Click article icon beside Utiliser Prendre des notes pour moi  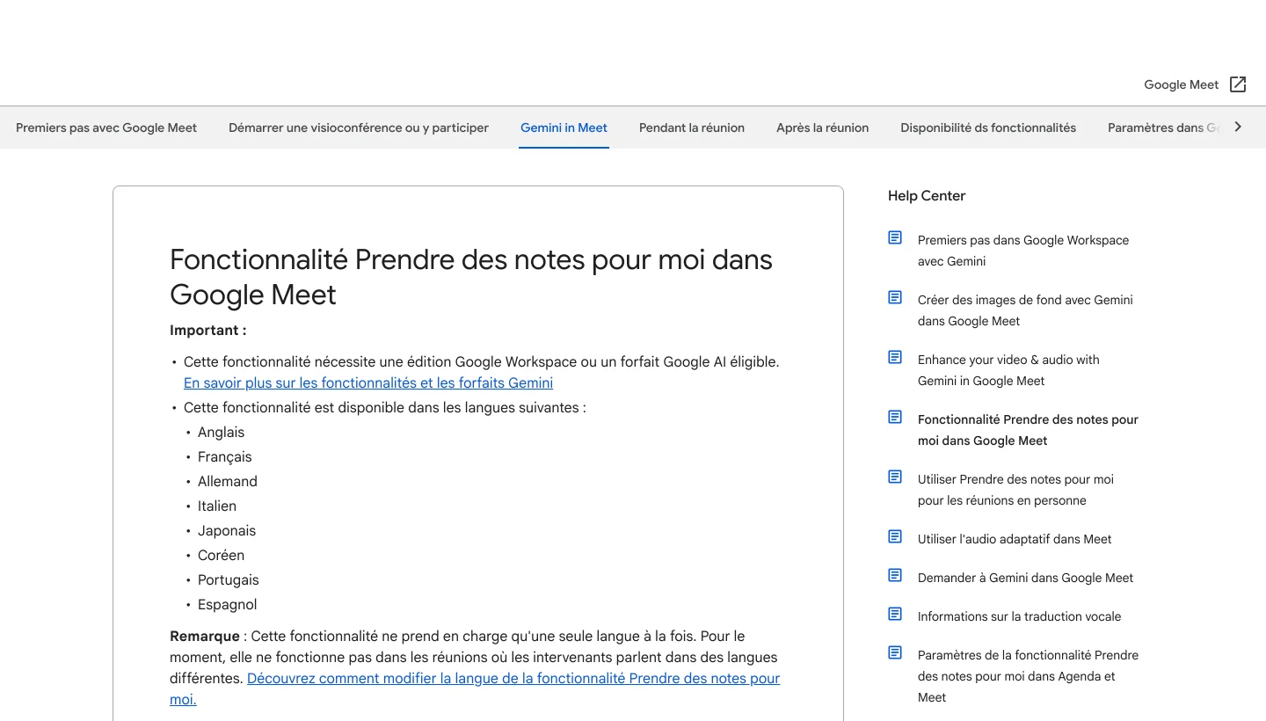tap(895, 477)
